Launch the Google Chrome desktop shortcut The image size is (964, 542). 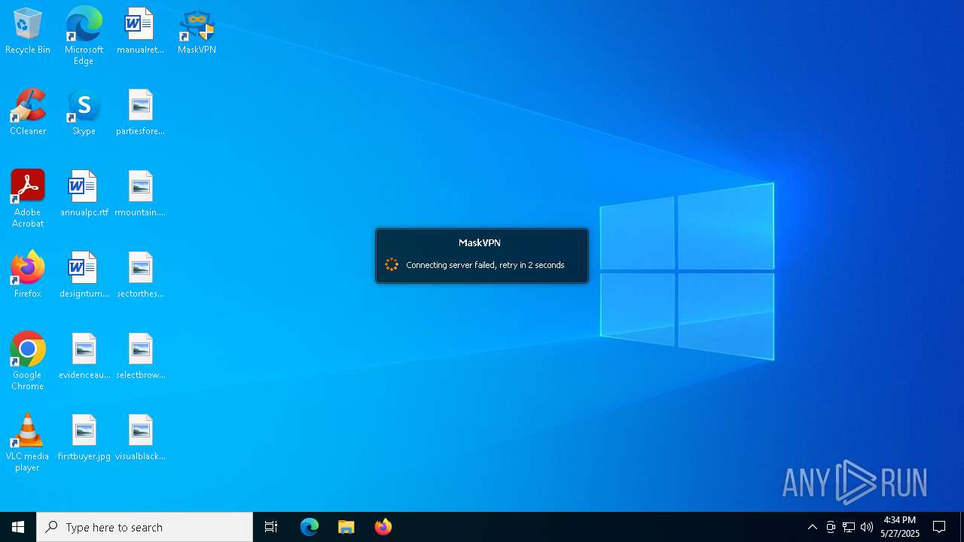coord(28,361)
